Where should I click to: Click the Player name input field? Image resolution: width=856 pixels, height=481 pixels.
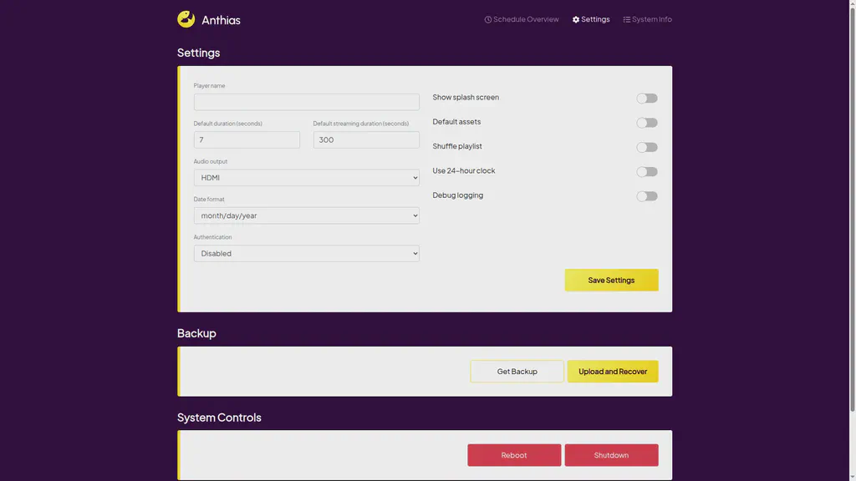(x=306, y=101)
